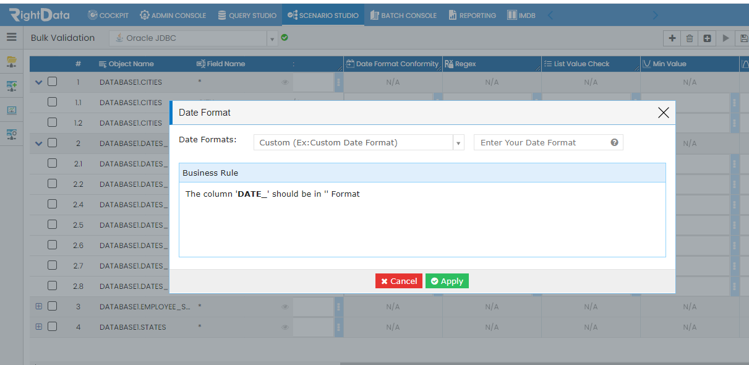Image resolution: width=749 pixels, height=365 pixels.
Task: Toggle the eye icon on DATABASE1.STATES row
Action: click(285, 327)
